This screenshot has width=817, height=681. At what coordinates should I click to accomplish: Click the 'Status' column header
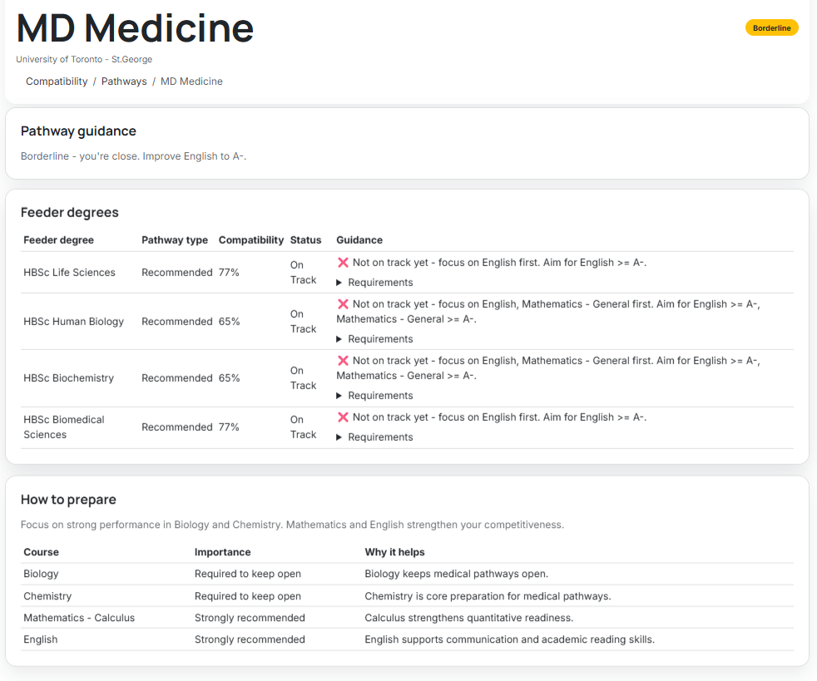click(x=306, y=240)
